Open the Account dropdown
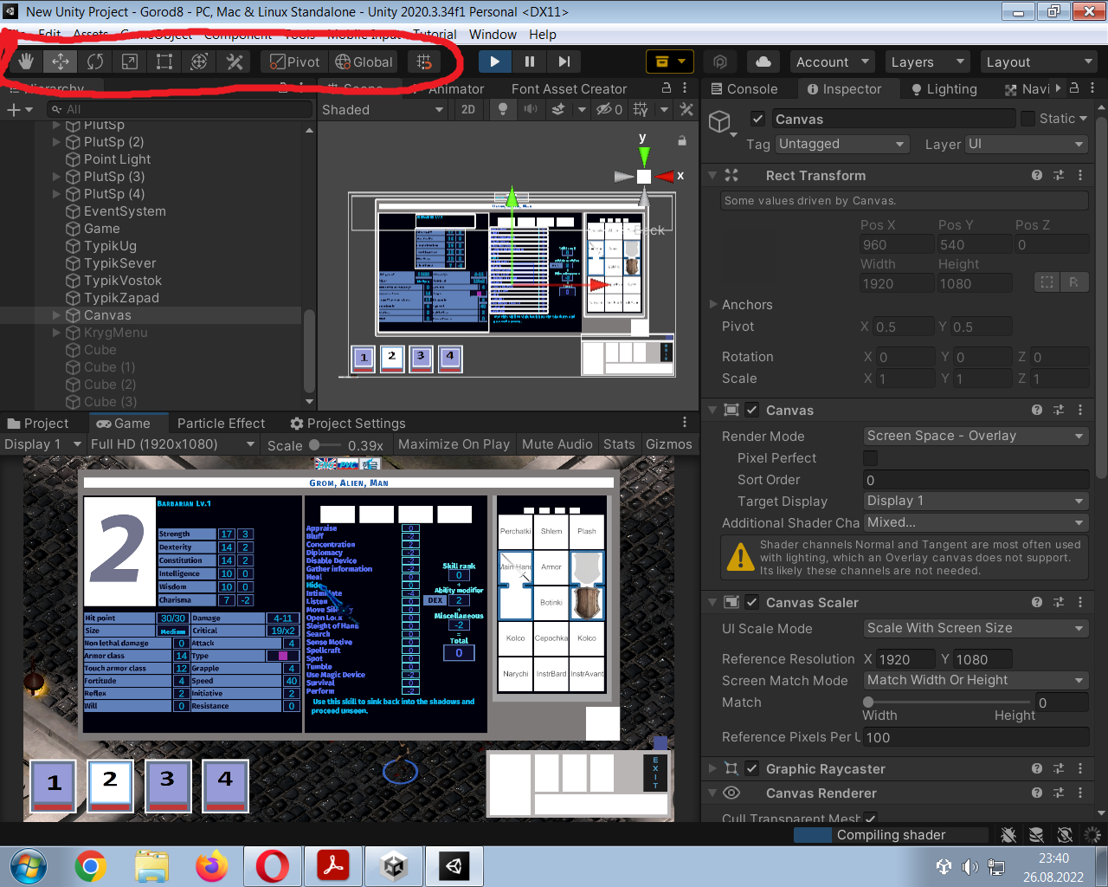The image size is (1108, 887). (832, 62)
